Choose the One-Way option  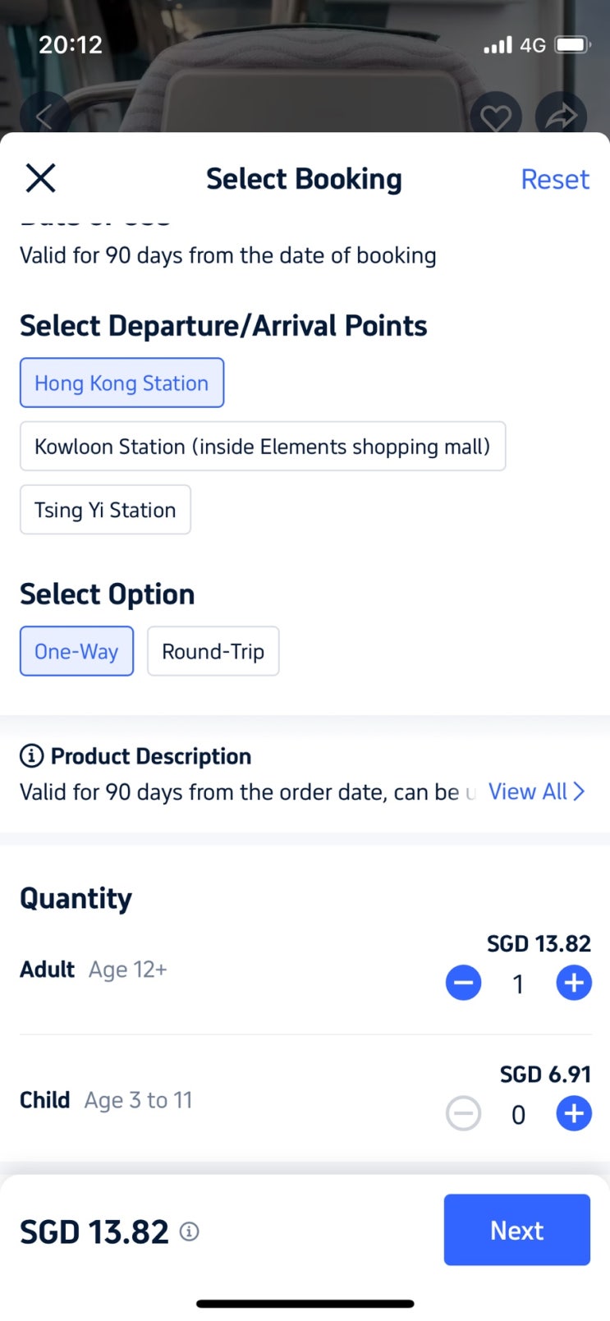(x=76, y=652)
